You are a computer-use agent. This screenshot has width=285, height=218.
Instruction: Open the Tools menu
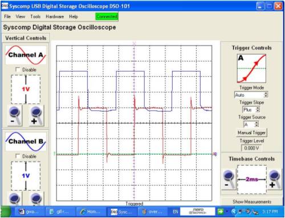(35, 17)
